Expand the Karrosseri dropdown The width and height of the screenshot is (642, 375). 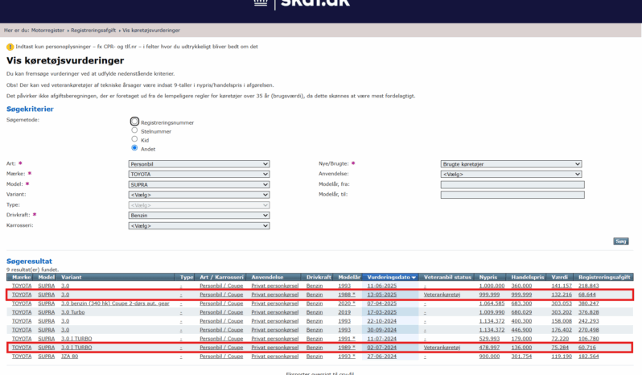199,226
